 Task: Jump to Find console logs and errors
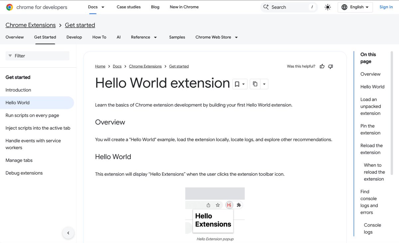point(369,202)
